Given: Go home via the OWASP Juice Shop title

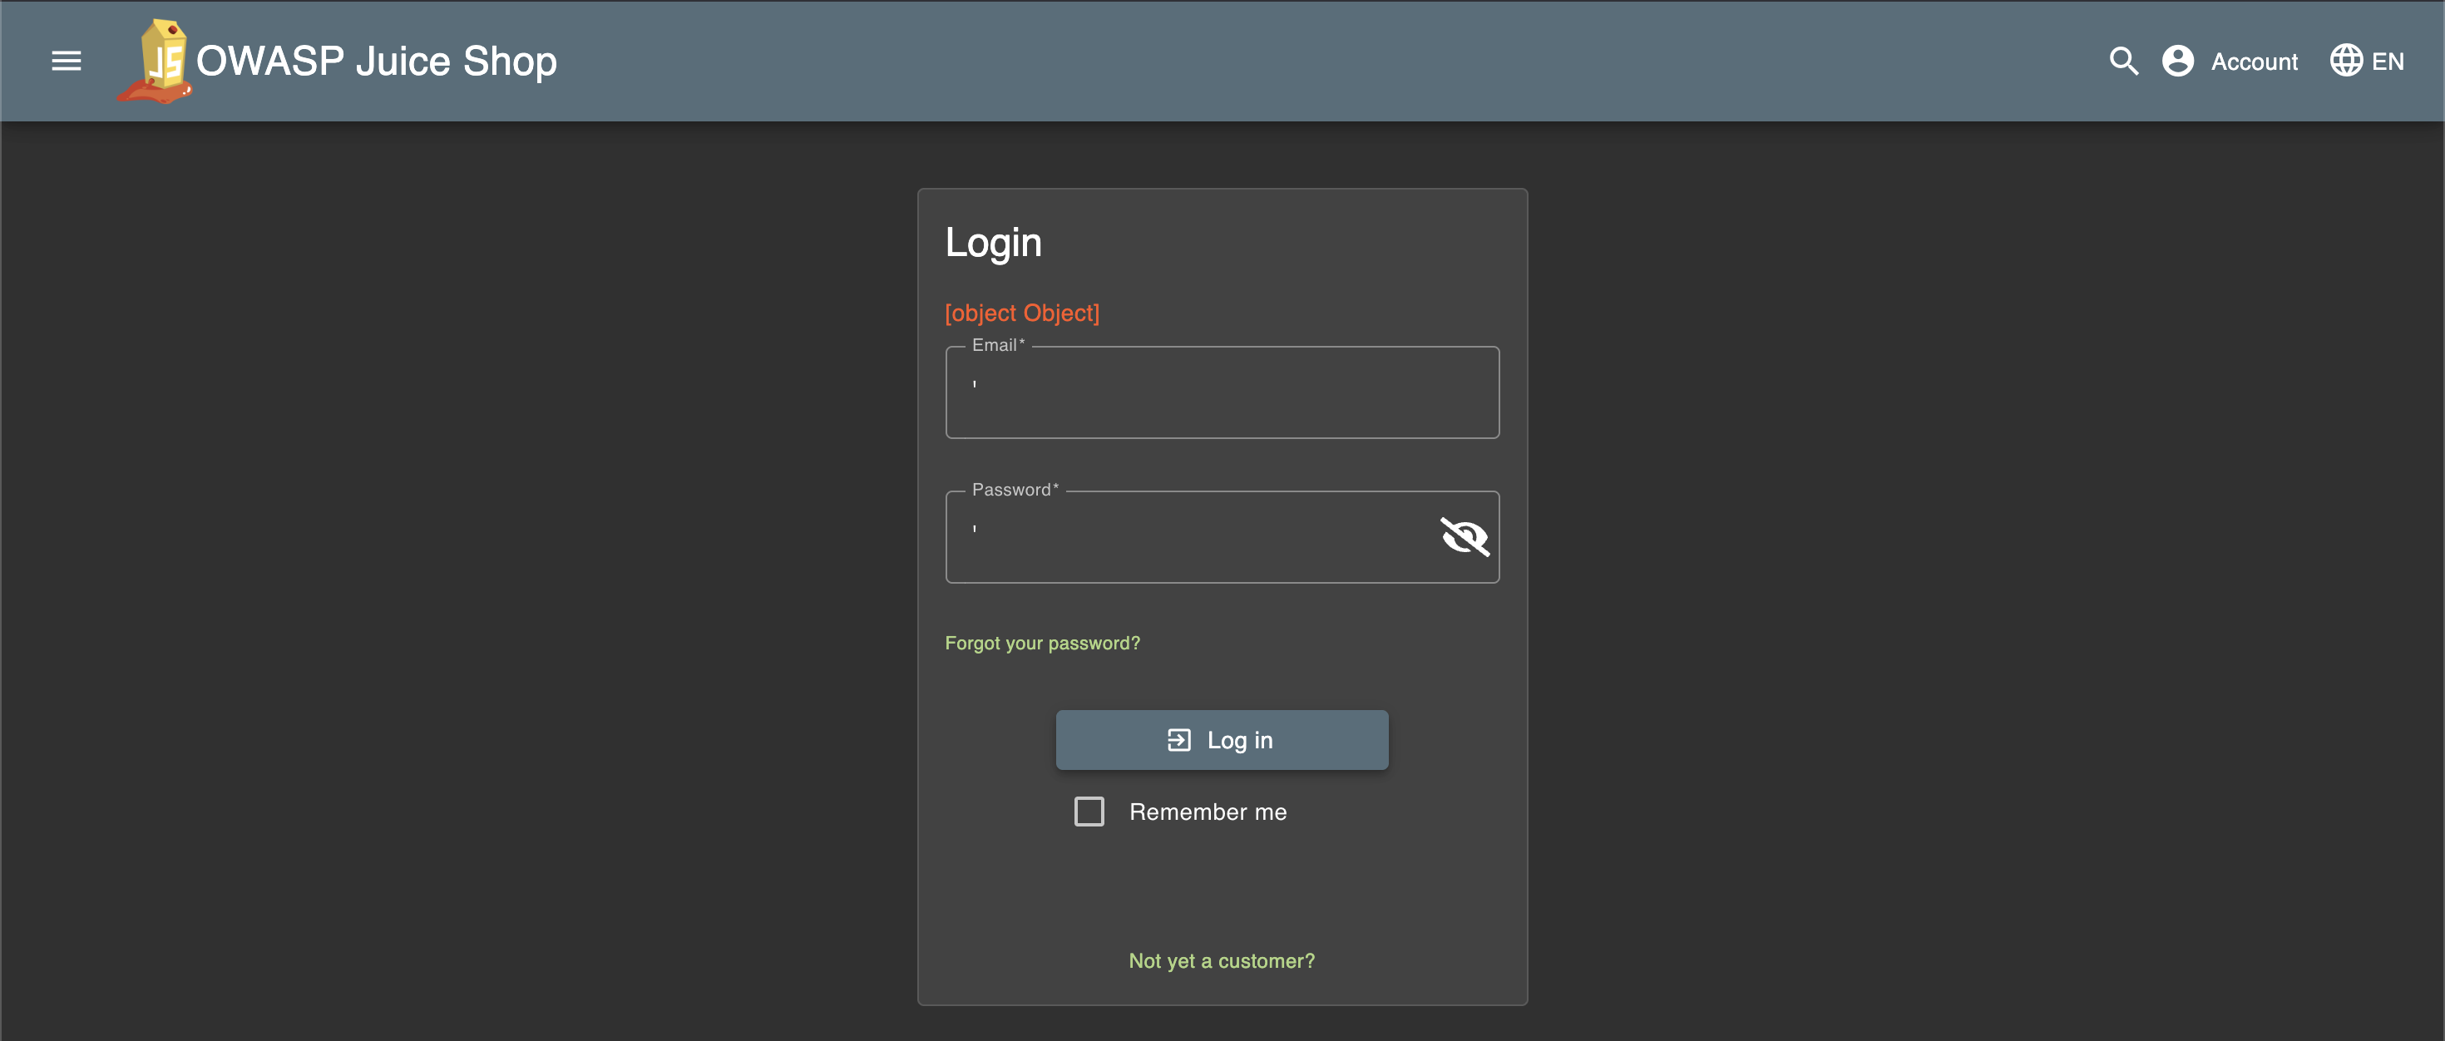Looking at the screenshot, I should [x=376, y=62].
